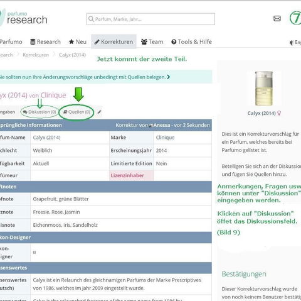Viewport: 301px width, 301px height.
Task: Switch to the Diskussion (0) tab
Action: coord(40,112)
